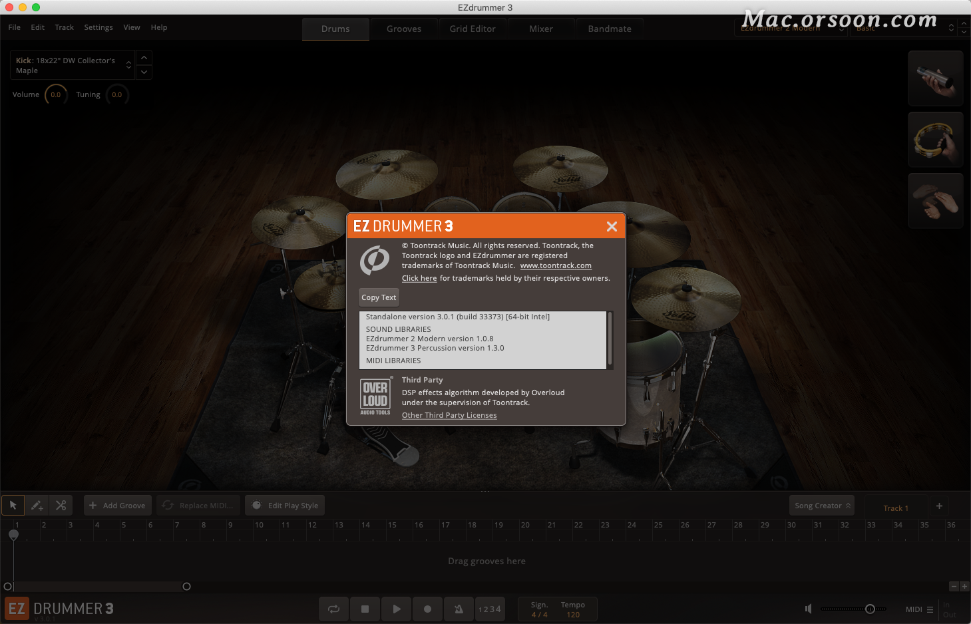Toggle the 1234 count-in button
This screenshot has height=624, width=971.
(490, 609)
